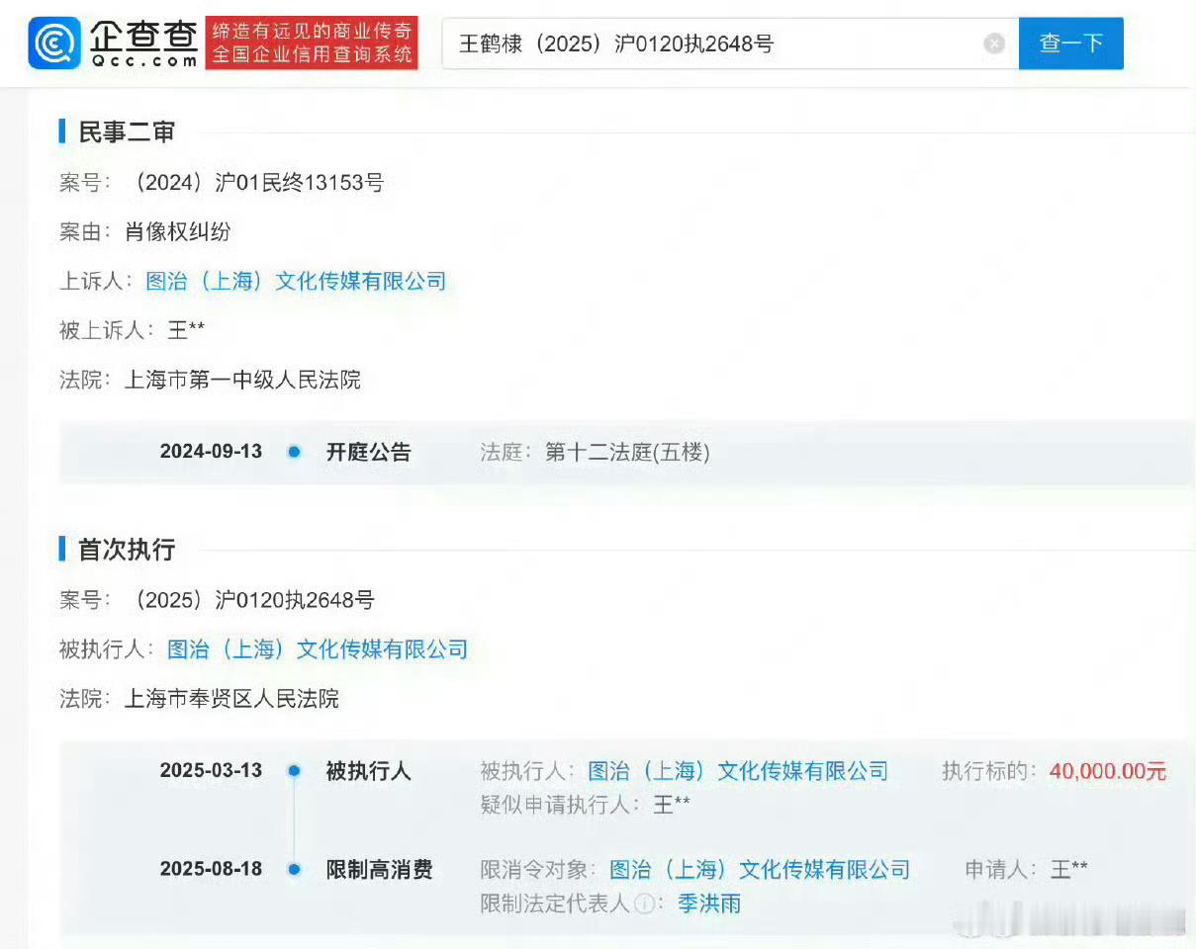Click 申请人 name 王**
The image size is (1196, 949).
point(1068,870)
